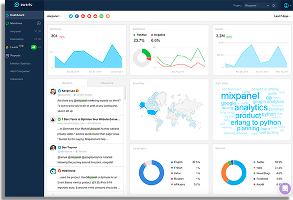Toggle the YouTube source filter icon
The image size is (293, 200).
[89, 16]
